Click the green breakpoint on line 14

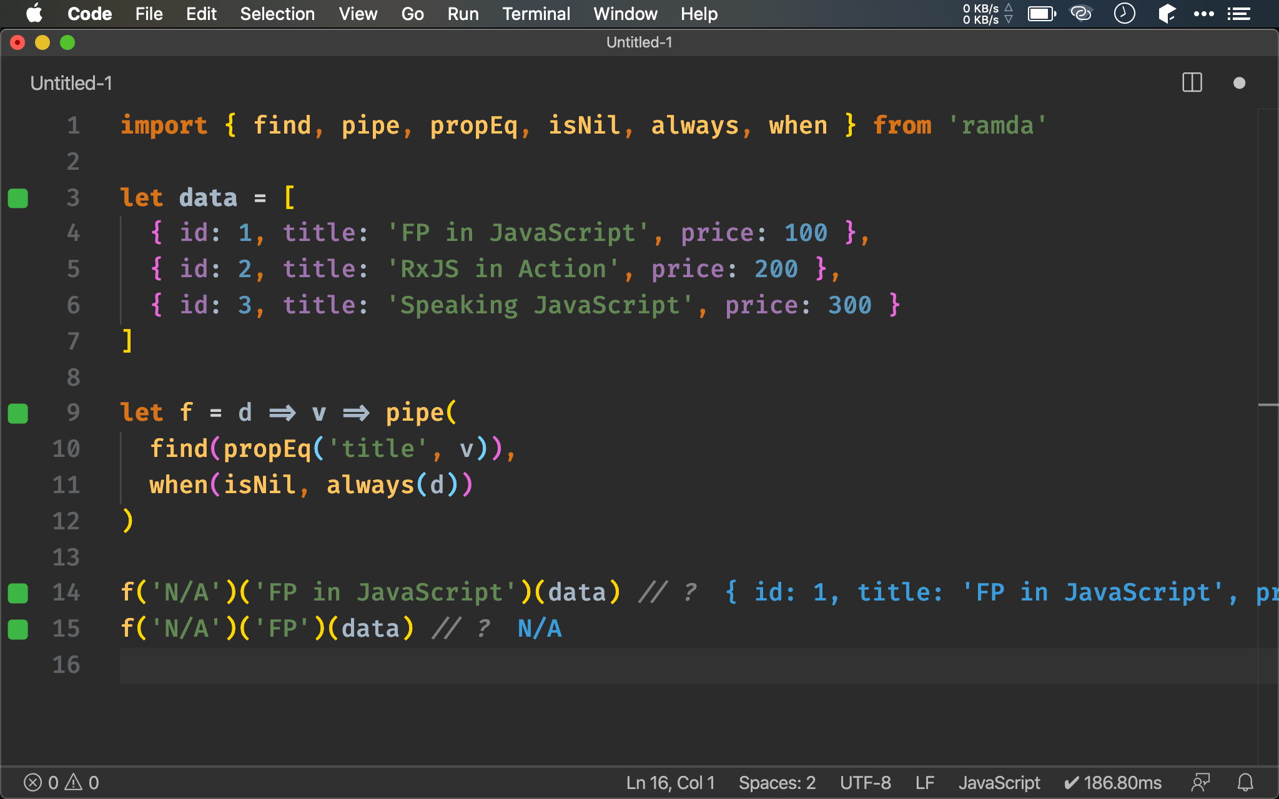pyautogui.click(x=19, y=593)
